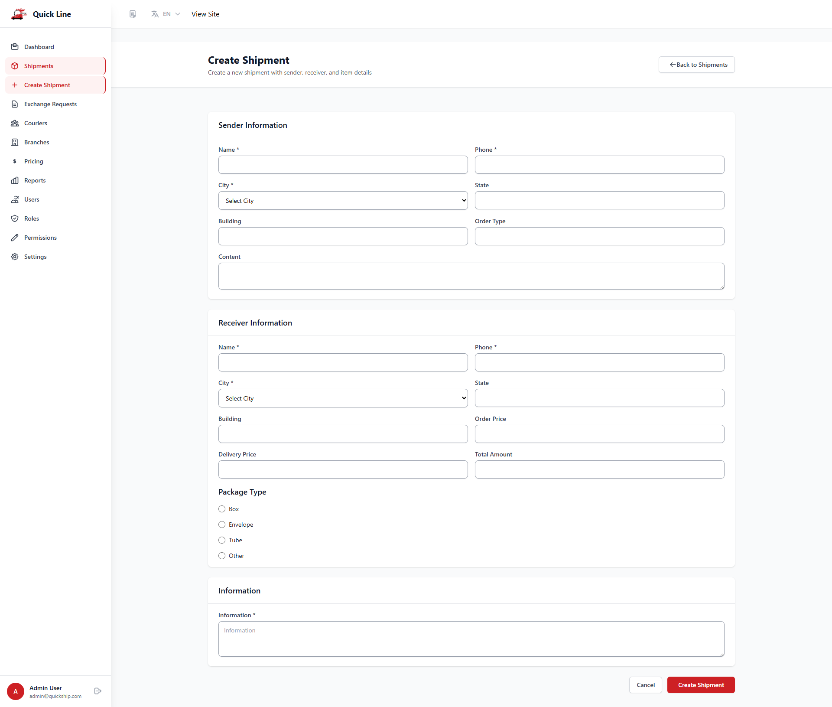Expand the Receiver Select City dropdown

point(343,398)
